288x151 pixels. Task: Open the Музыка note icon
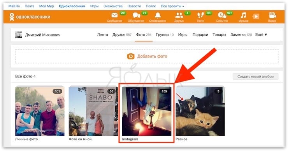[x=243, y=15]
